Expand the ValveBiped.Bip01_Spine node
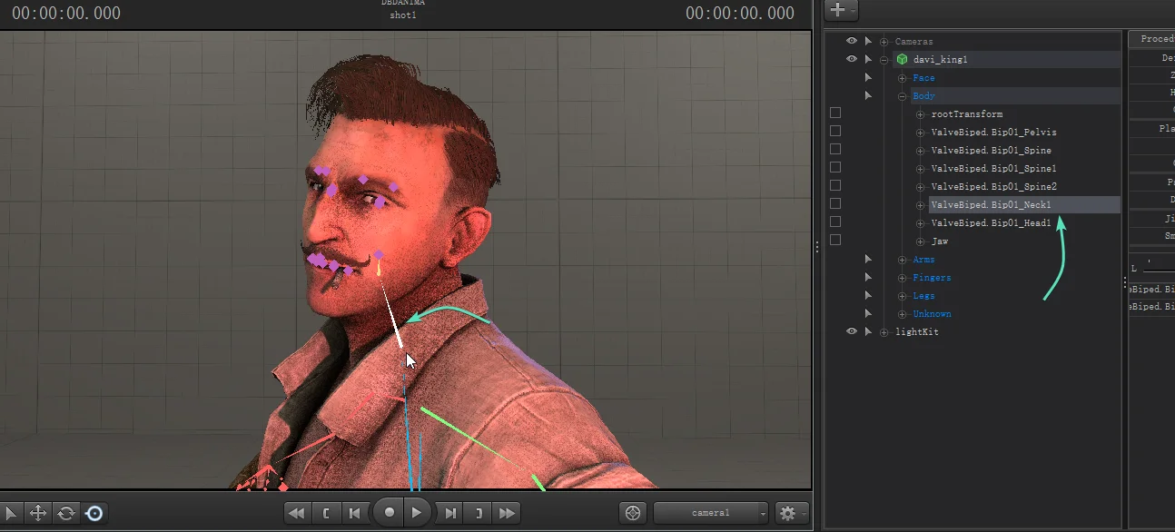 point(921,151)
